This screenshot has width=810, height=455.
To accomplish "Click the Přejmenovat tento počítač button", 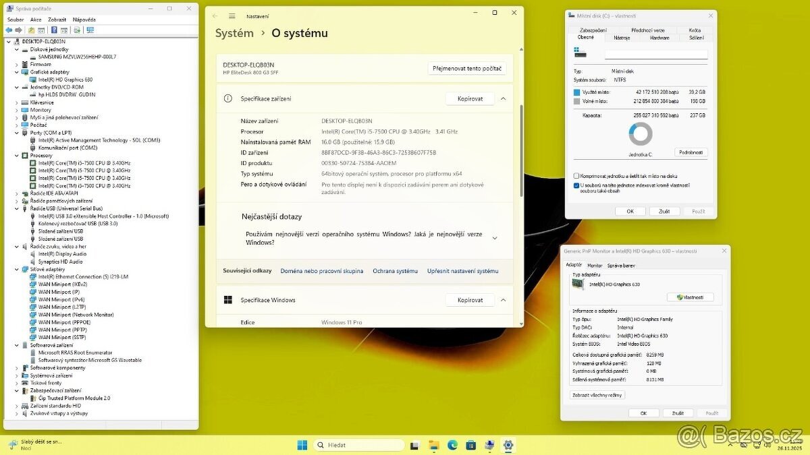I will pos(465,68).
